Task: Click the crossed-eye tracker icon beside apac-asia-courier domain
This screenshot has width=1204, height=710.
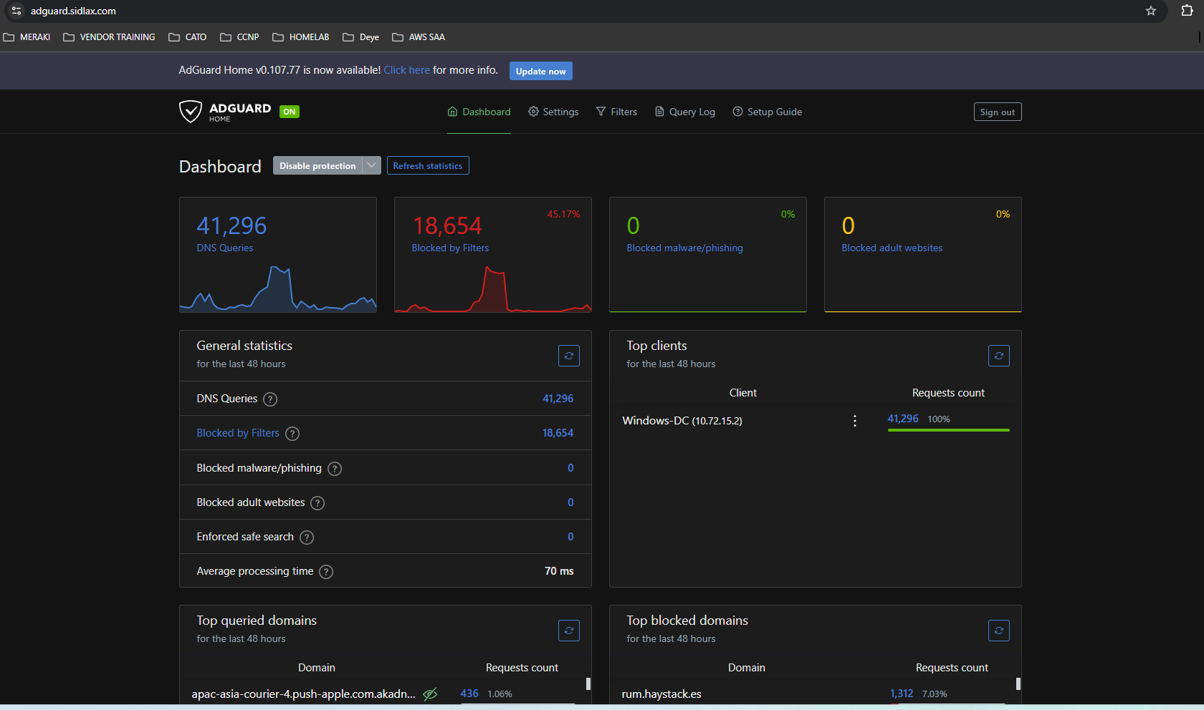Action: coord(430,694)
